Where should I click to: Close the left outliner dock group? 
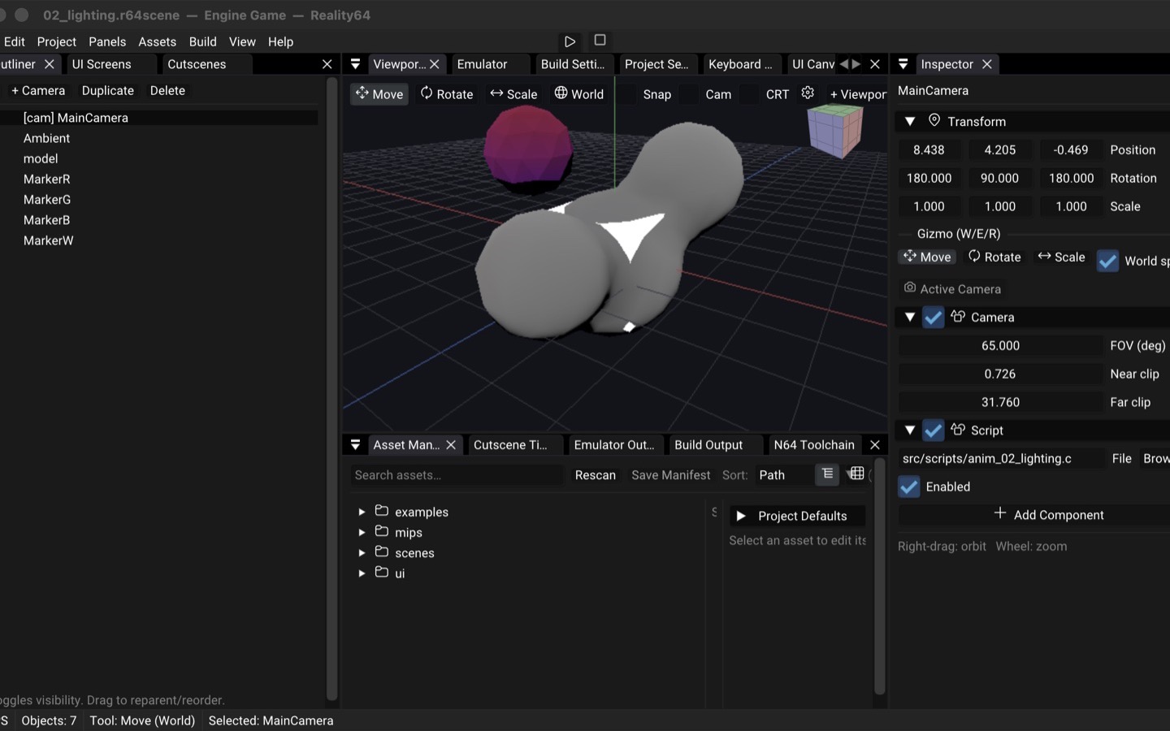point(327,64)
